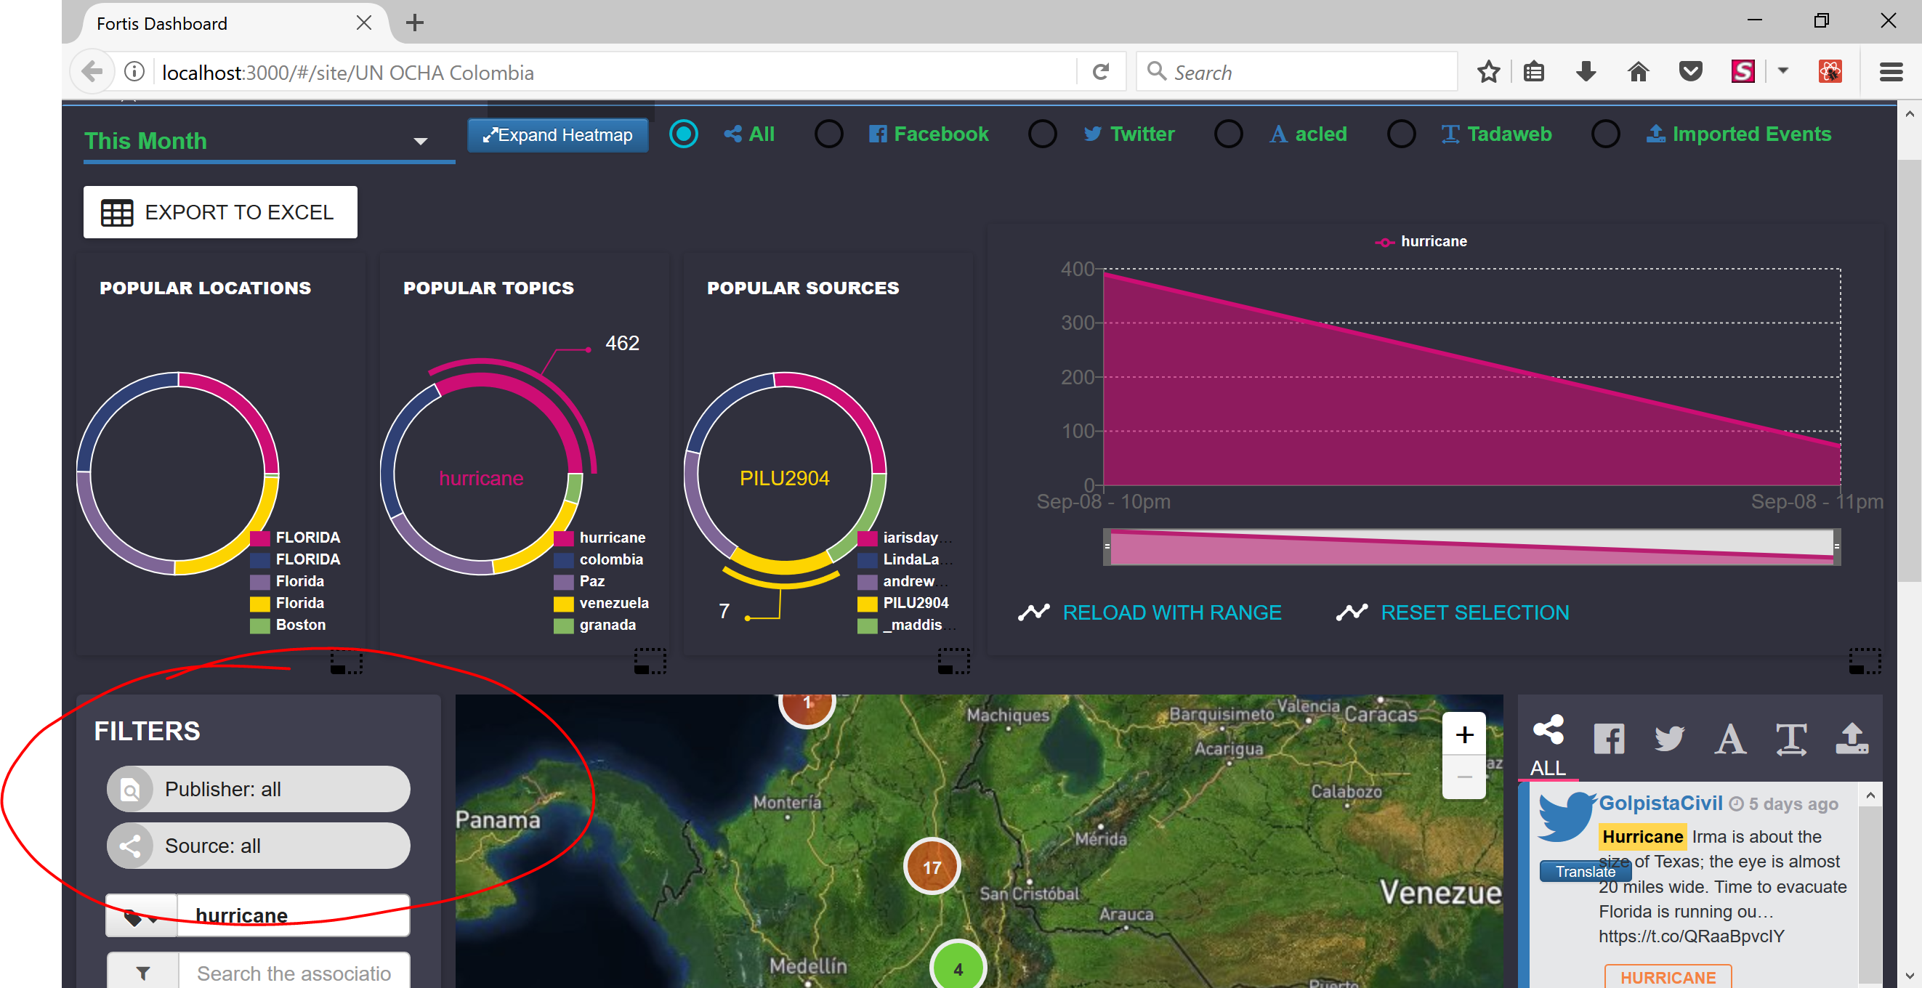Click the Twitter bird icon in the feed panel

pos(1669,738)
